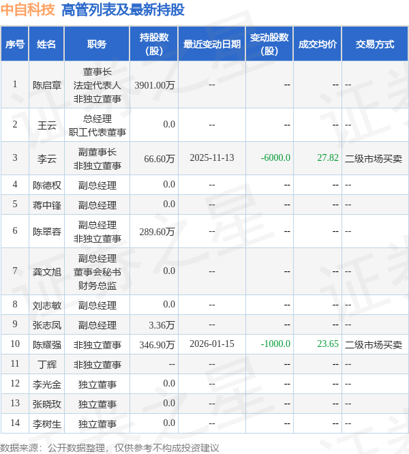409x454 pixels.
Task: Select the change value -6000.0
Action: [x=275, y=157]
